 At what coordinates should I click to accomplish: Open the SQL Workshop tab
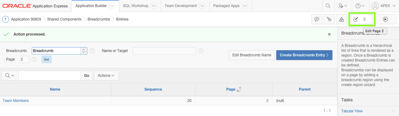(135, 6)
